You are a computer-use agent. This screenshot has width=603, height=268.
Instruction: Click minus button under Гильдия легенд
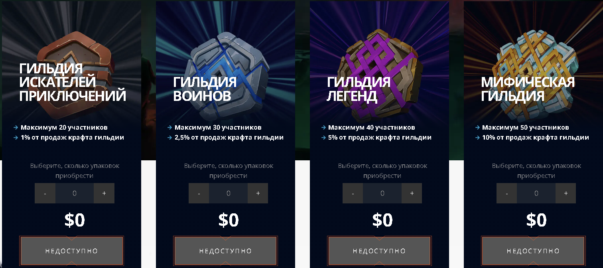pyautogui.click(x=353, y=193)
